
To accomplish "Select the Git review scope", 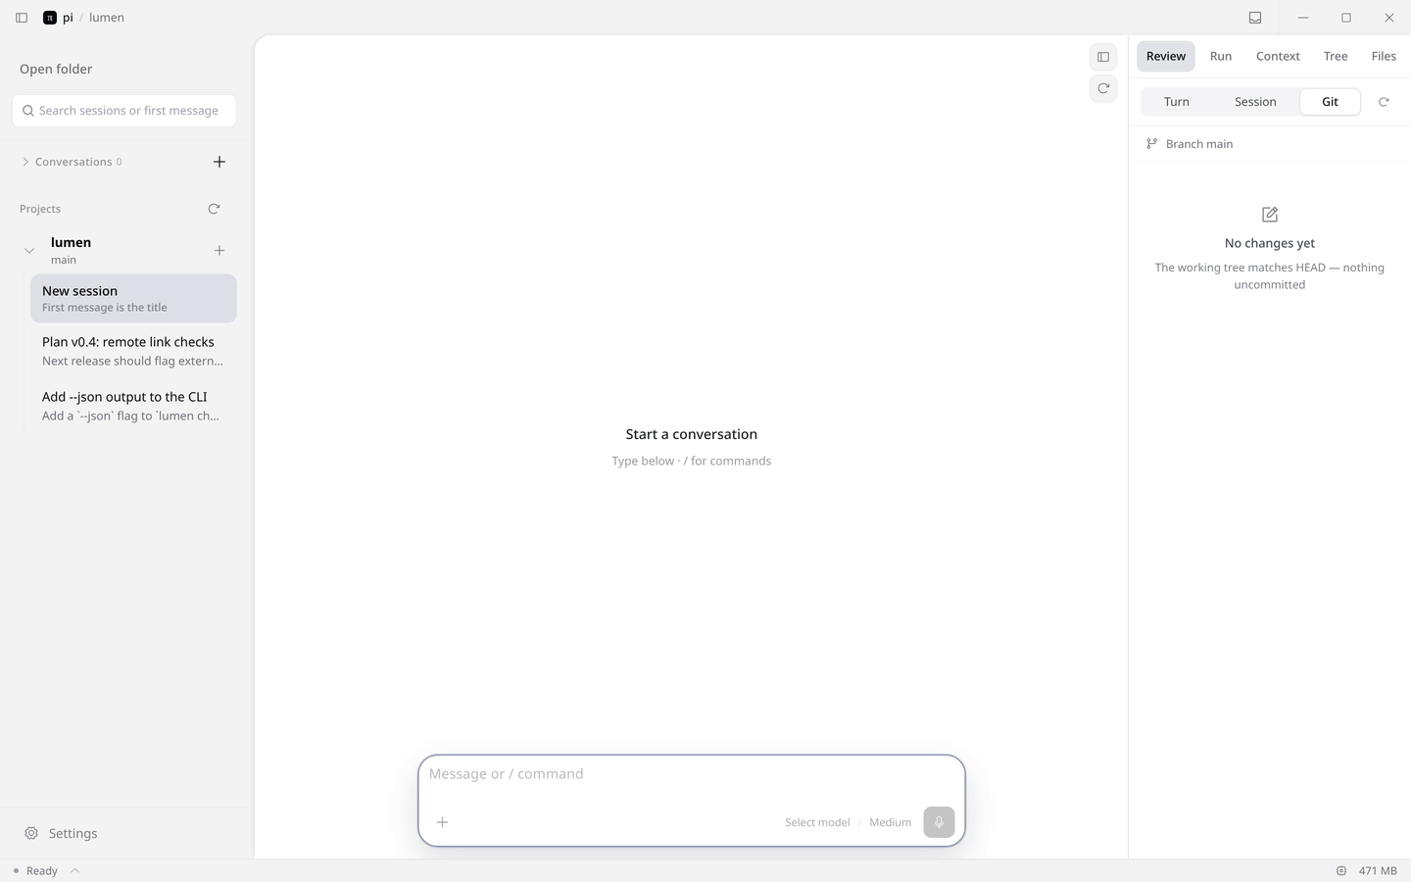I will point(1330,102).
